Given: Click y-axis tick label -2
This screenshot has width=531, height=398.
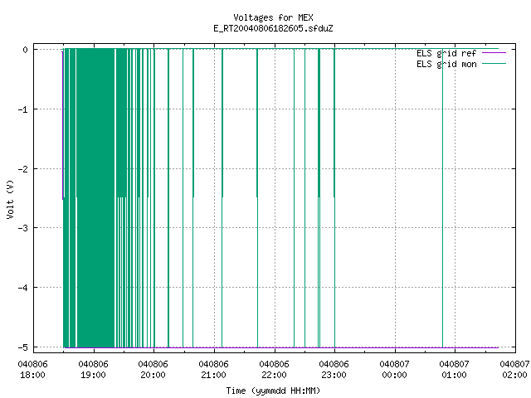Looking at the screenshot, I should click(22, 169).
